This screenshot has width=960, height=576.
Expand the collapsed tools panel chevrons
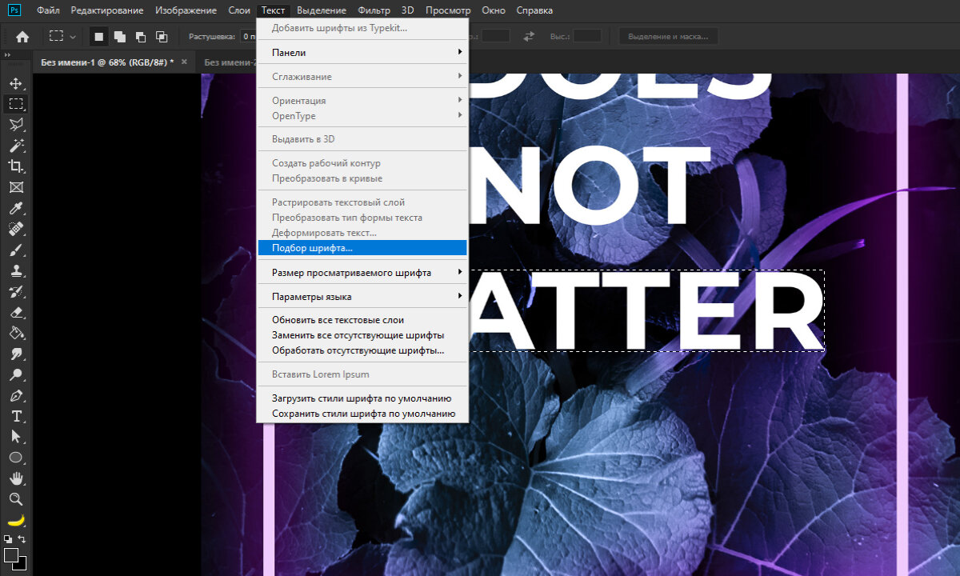[7, 55]
